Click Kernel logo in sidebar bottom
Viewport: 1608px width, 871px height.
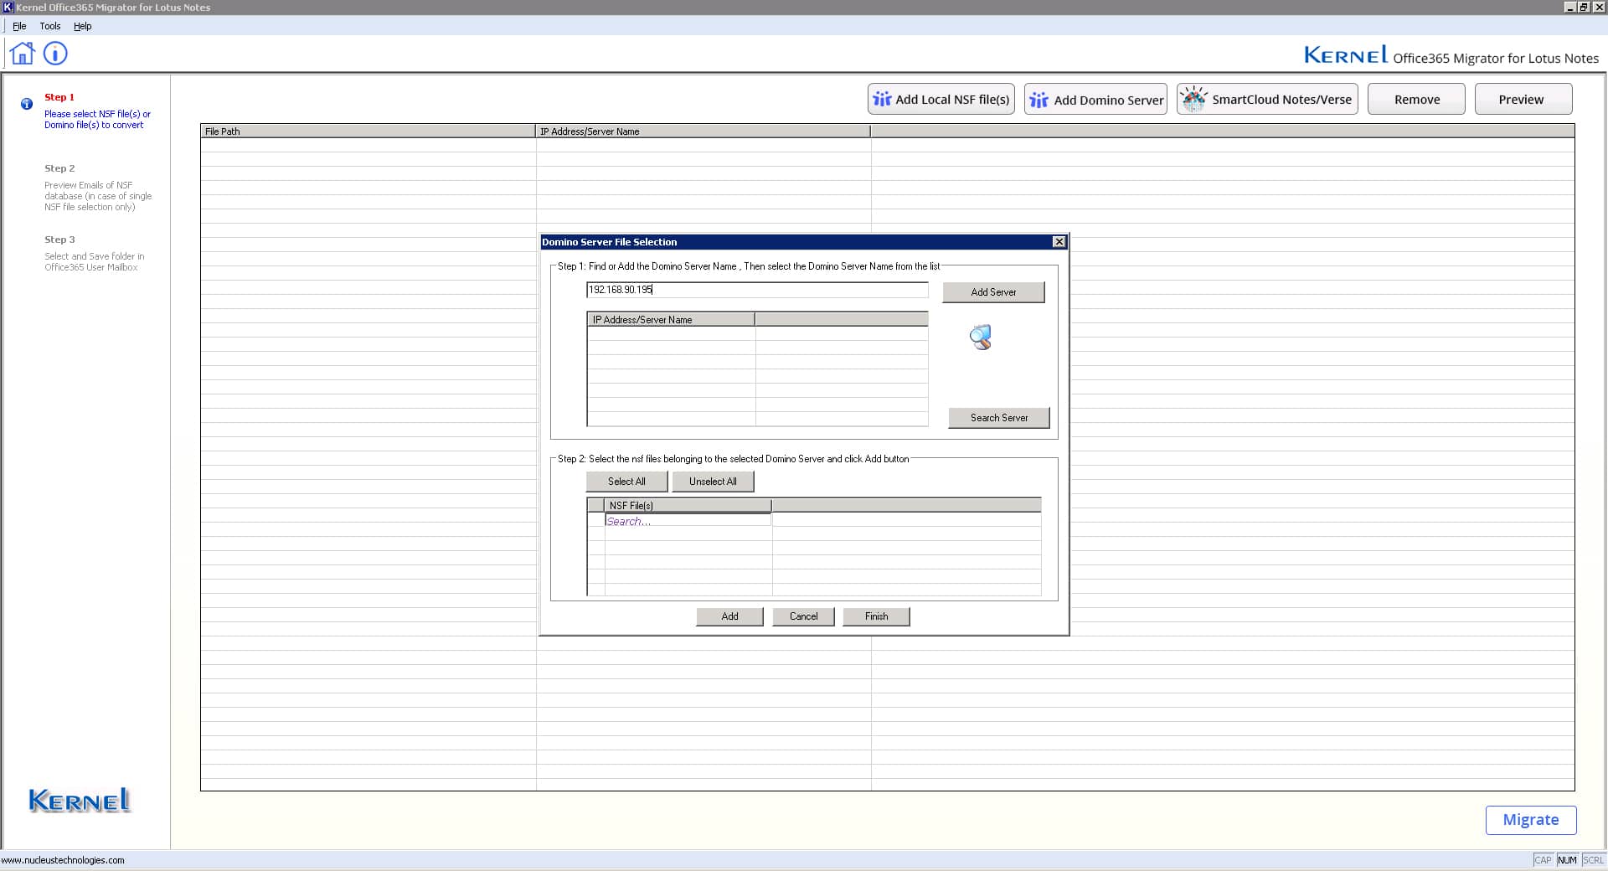click(80, 801)
